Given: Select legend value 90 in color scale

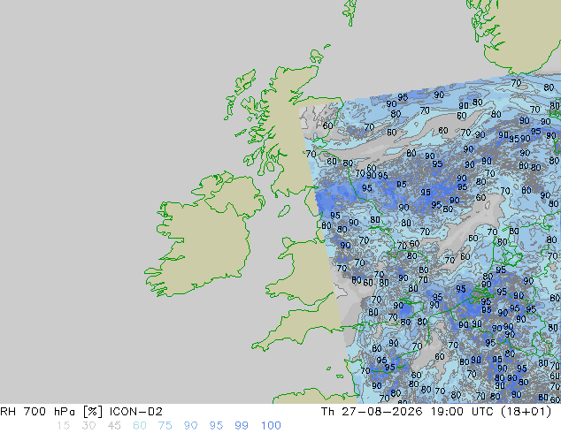Looking at the screenshot, I should point(190,426).
